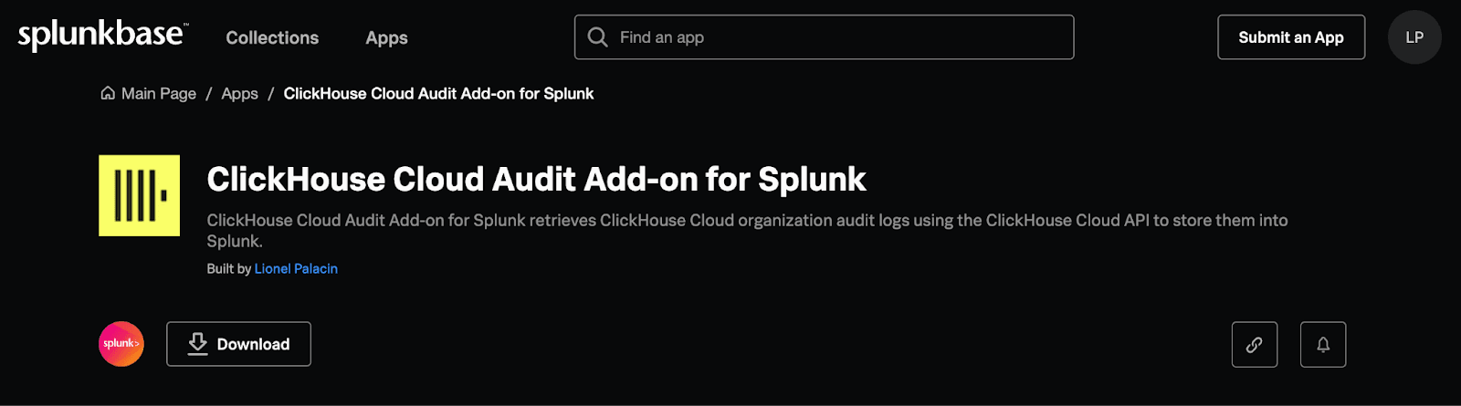Click the app description paragraph text

coord(747,230)
